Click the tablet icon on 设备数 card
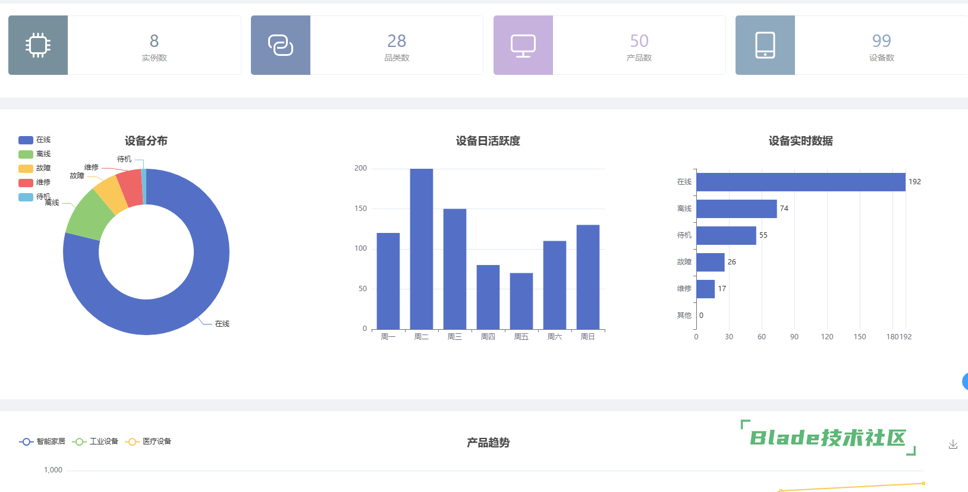 point(765,45)
